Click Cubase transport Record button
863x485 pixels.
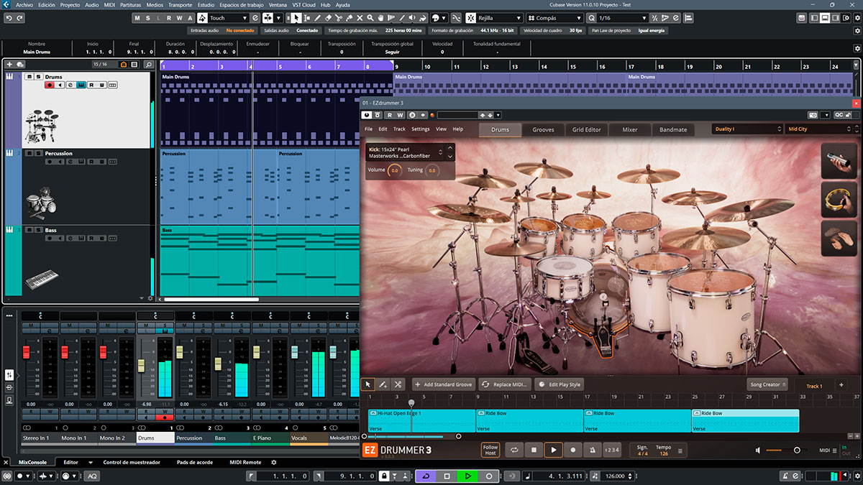(x=489, y=476)
